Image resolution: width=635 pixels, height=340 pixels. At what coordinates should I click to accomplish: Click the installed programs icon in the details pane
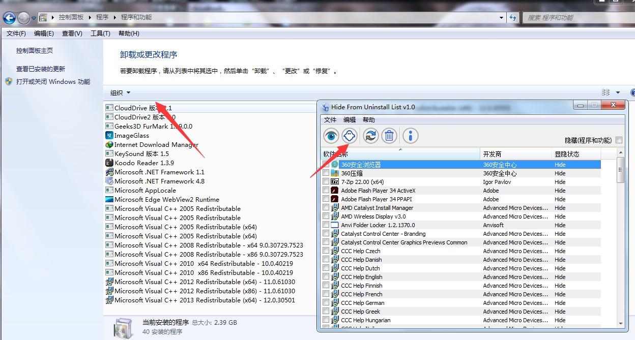124,327
